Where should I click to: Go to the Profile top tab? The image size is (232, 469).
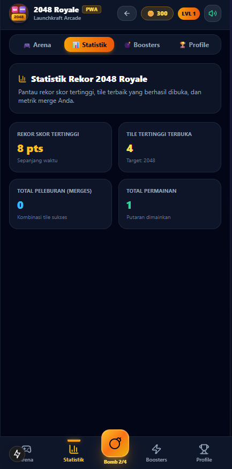(x=194, y=45)
